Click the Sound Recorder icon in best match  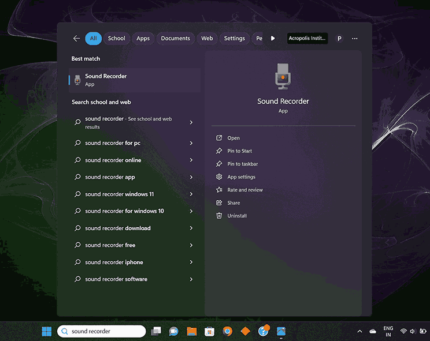77,80
